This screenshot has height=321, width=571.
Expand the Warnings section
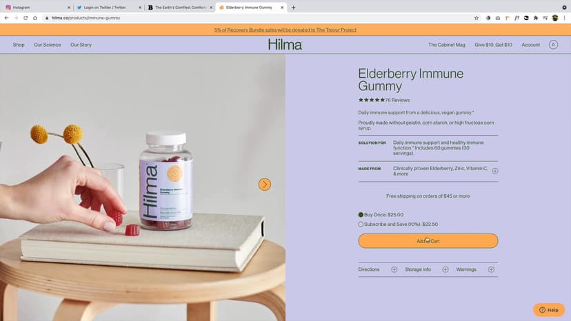click(491, 270)
